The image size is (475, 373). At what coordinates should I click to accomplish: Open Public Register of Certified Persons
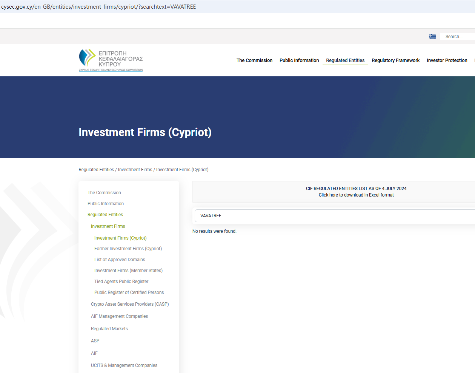129,293
